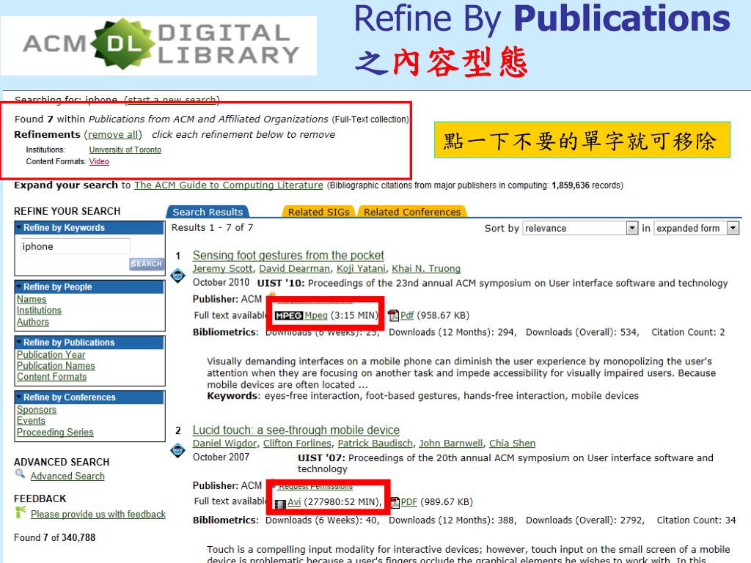Click the feedback icon beside Please provide us
The image size is (751, 563).
21,512
